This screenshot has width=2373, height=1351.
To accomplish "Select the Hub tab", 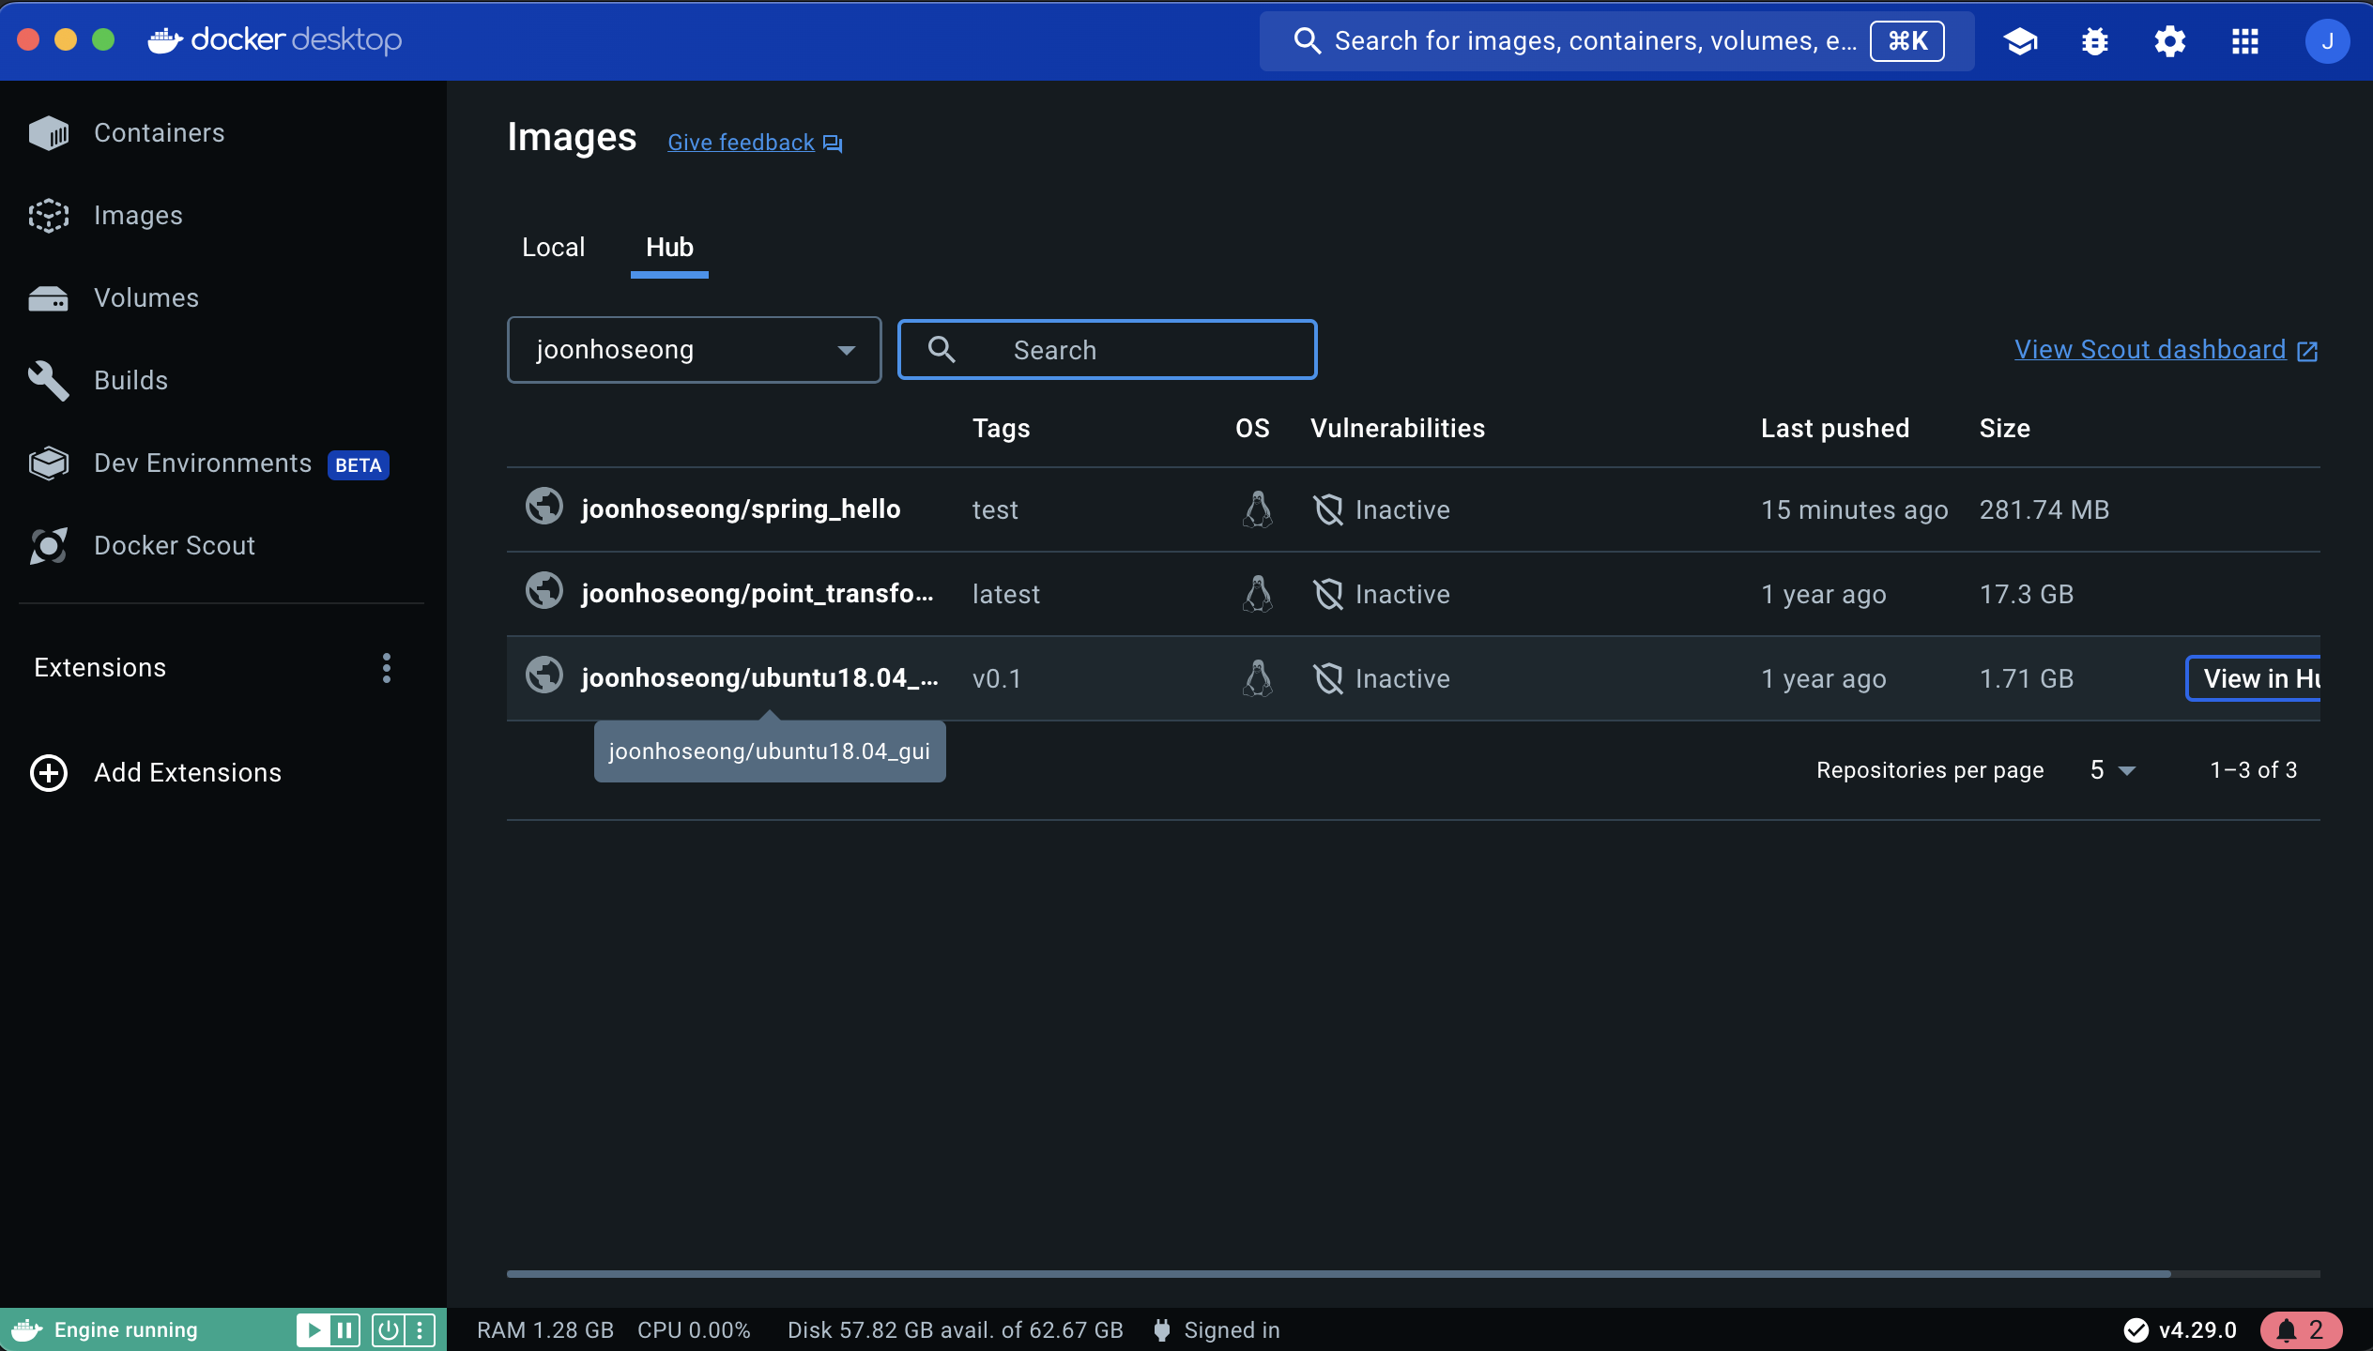I will tap(669, 248).
